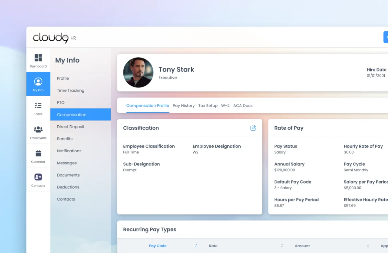Click the $57.69 effective hourly rate
Screen dimensions: 388x253
(x=350, y=206)
